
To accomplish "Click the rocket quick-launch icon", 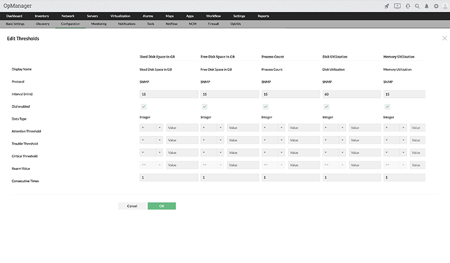I will click(387, 6).
